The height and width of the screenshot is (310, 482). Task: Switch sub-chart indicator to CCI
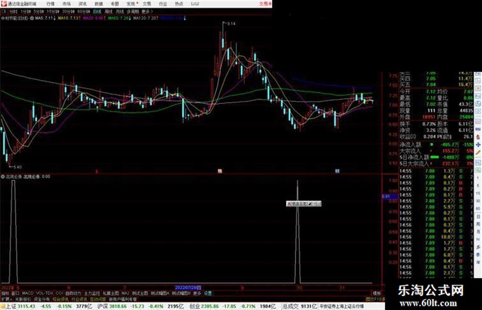coord(59,293)
